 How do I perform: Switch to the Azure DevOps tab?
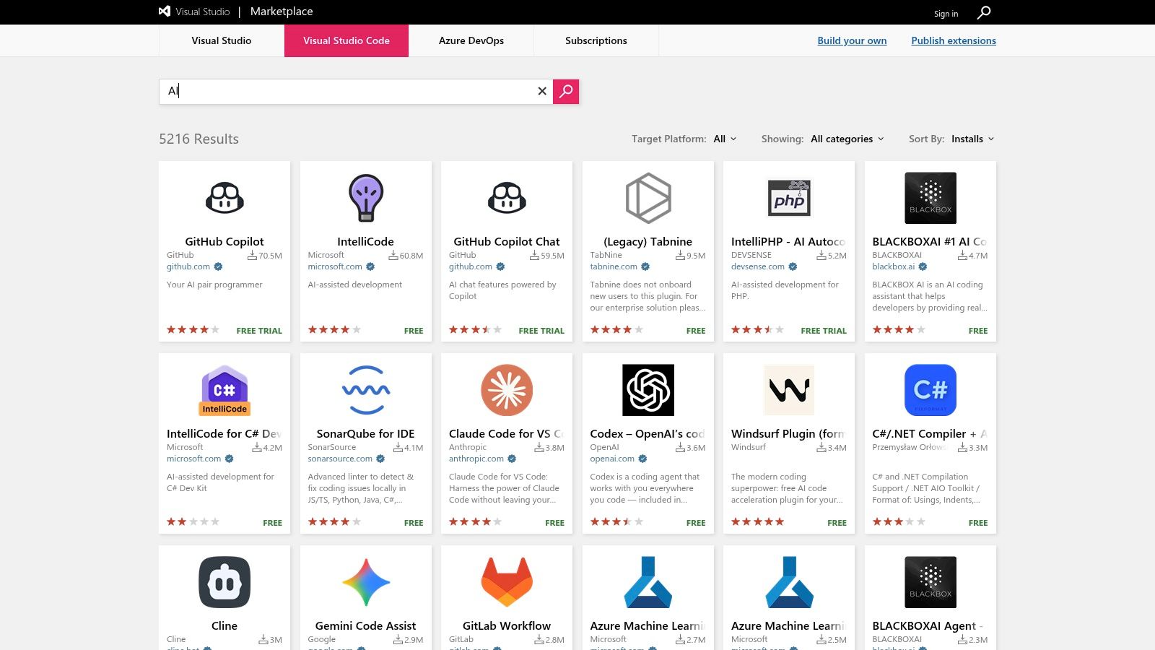(471, 40)
